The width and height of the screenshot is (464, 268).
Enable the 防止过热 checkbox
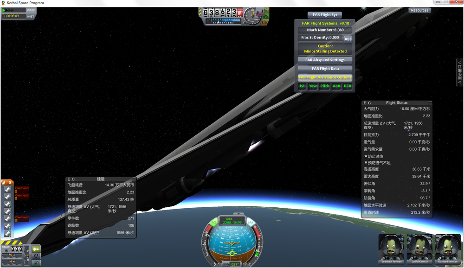[366, 156]
